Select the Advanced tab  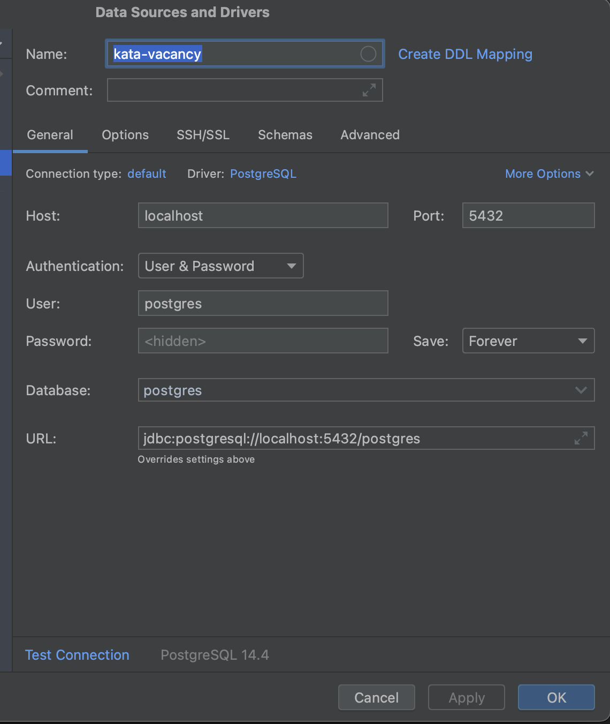coord(370,135)
